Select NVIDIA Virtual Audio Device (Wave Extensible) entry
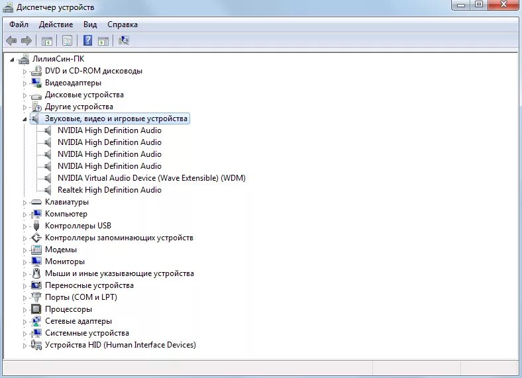 click(152, 178)
